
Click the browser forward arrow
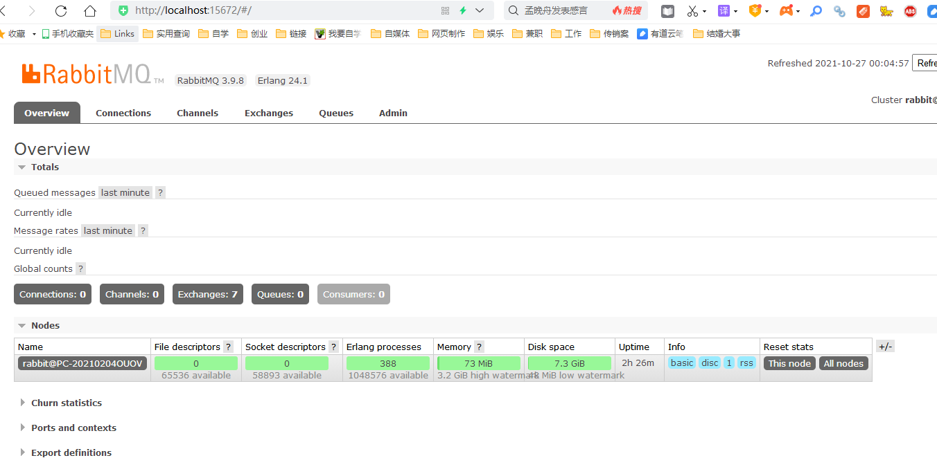[32, 10]
